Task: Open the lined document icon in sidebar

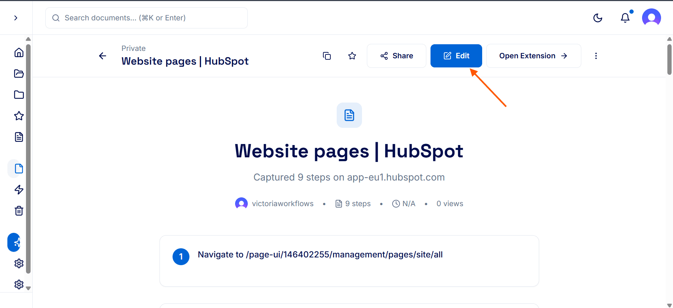Action: coord(19,137)
